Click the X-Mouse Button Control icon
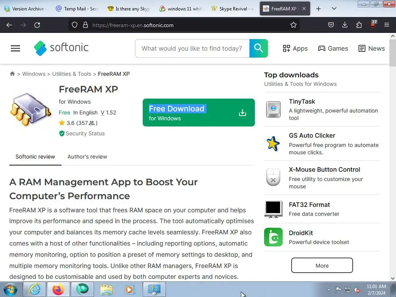Viewport: 396px width, 297px height. [x=273, y=177]
